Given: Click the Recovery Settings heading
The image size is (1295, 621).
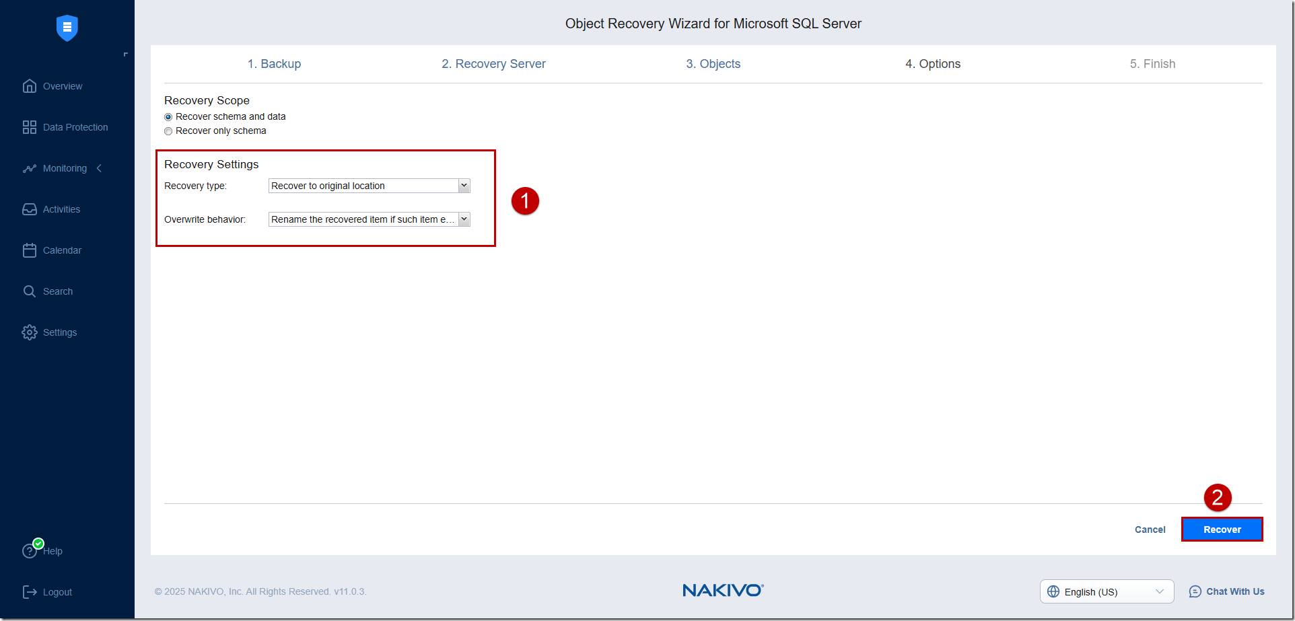Looking at the screenshot, I should point(211,164).
